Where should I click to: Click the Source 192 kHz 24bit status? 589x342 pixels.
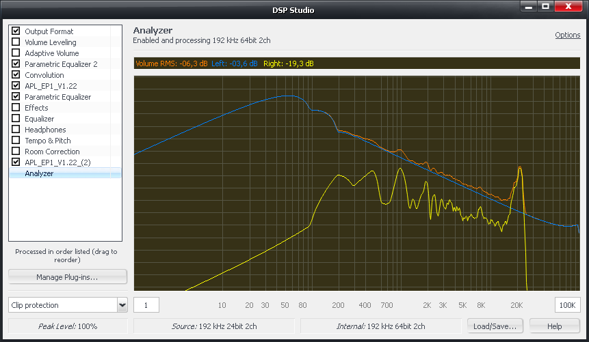tap(214, 326)
